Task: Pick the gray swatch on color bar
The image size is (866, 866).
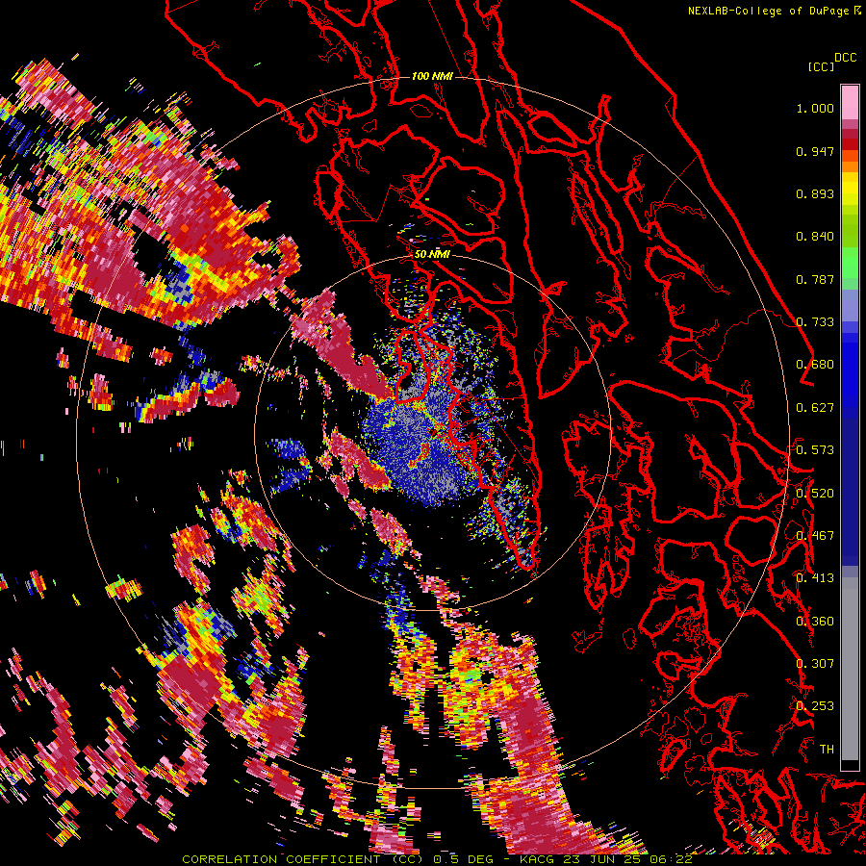Action: pyautogui.click(x=850, y=669)
